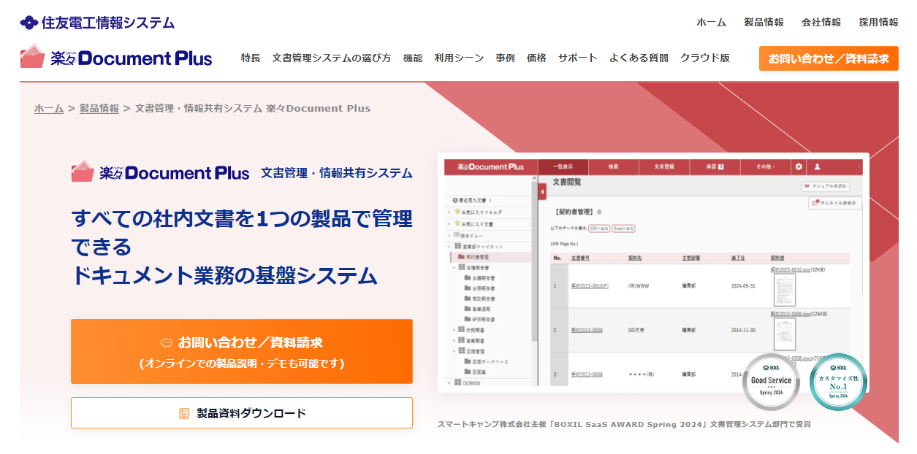917x454 pixels.
Task: Click the 楽々Document Plus logo in the navigation bar
Action: [116, 58]
